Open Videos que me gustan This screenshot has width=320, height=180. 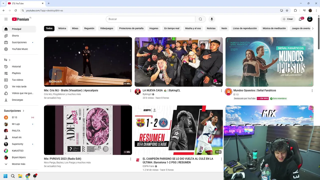(x=19, y=93)
